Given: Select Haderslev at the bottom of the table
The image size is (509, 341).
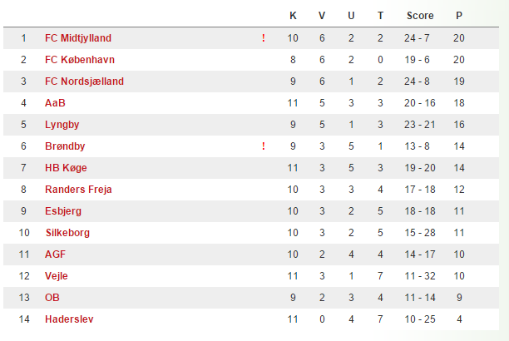Looking at the screenshot, I should [69, 319].
